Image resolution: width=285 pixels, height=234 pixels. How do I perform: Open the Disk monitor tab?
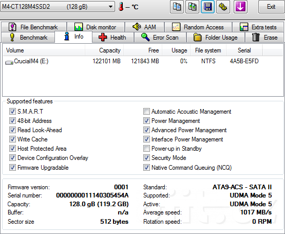pos(96,27)
